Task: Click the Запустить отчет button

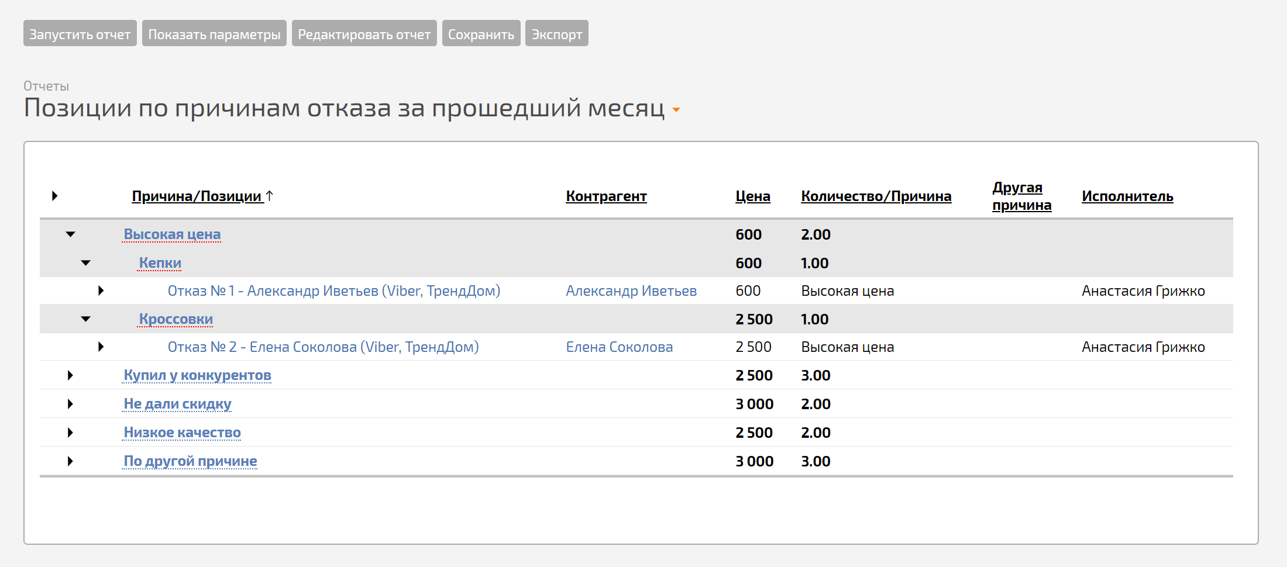Action: pos(80,33)
